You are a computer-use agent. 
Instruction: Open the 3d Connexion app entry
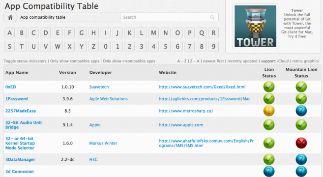19,172
